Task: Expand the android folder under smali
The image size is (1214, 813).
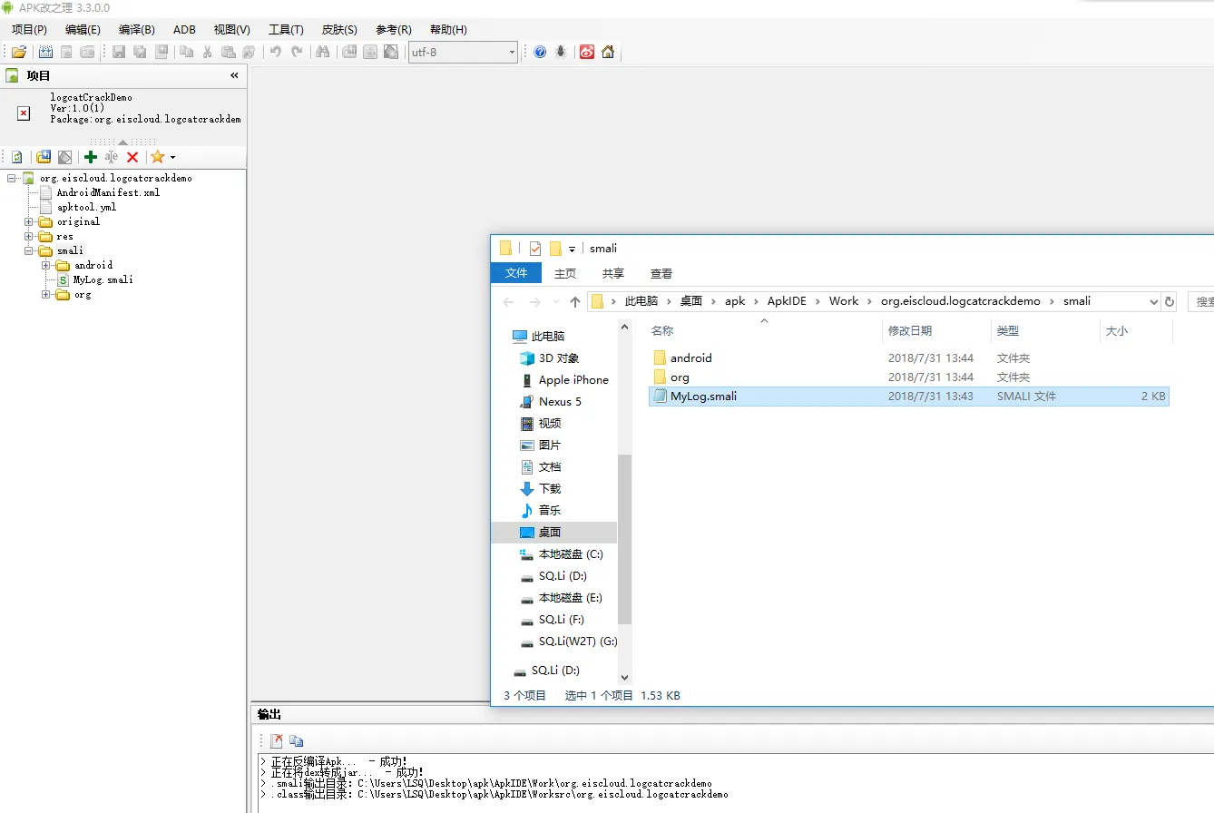Action: coord(46,265)
